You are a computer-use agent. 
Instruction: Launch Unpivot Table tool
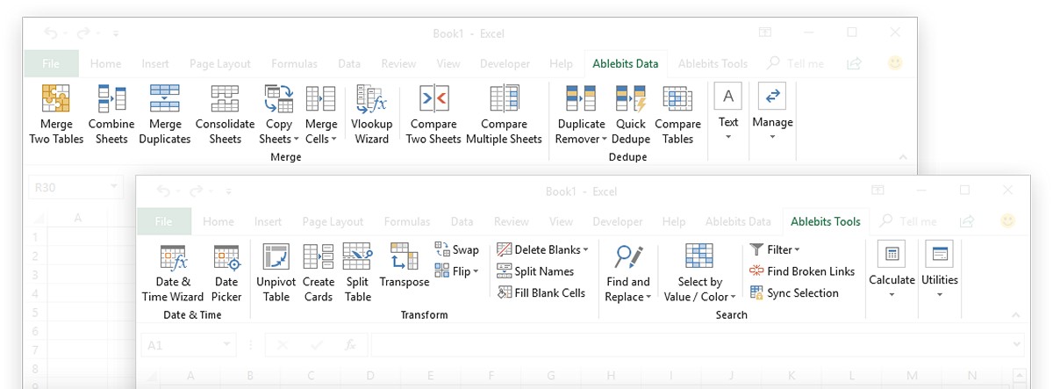click(276, 273)
